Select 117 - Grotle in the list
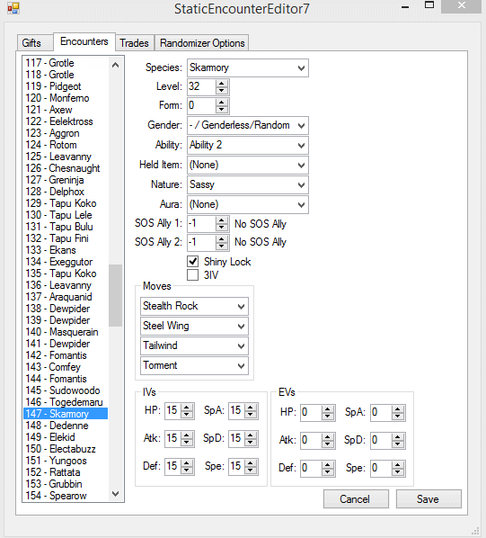The image size is (486, 538). pos(66,63)
